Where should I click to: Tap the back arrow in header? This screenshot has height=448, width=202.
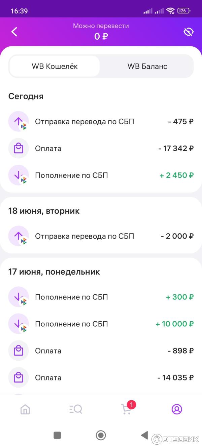point(14,32)
